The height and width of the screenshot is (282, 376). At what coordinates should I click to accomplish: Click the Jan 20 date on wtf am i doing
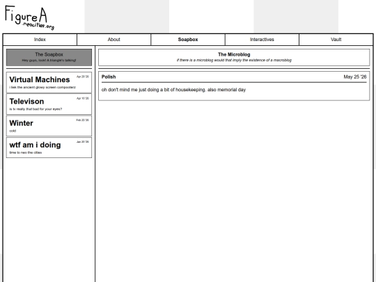point(83,142)
